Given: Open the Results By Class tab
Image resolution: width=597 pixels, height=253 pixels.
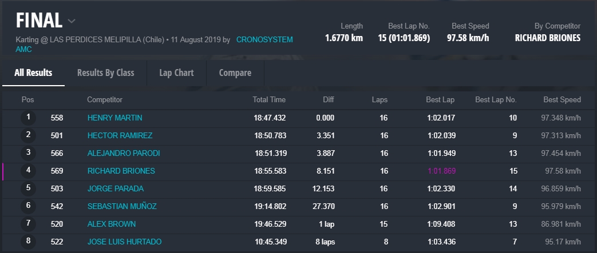Looking at the screenshot, I should pos(105,73).
